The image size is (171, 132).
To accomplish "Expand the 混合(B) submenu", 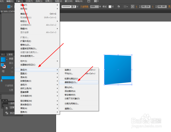I will [37, 77].
